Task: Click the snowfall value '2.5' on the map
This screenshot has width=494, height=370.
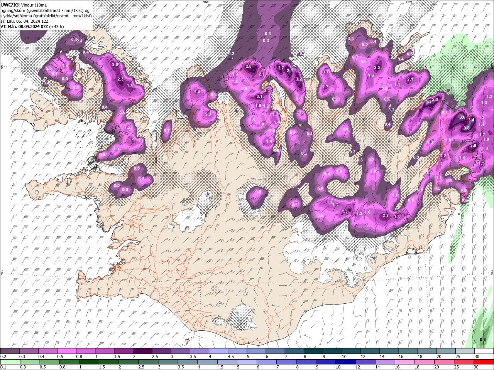Action: [x=377, y=68]
